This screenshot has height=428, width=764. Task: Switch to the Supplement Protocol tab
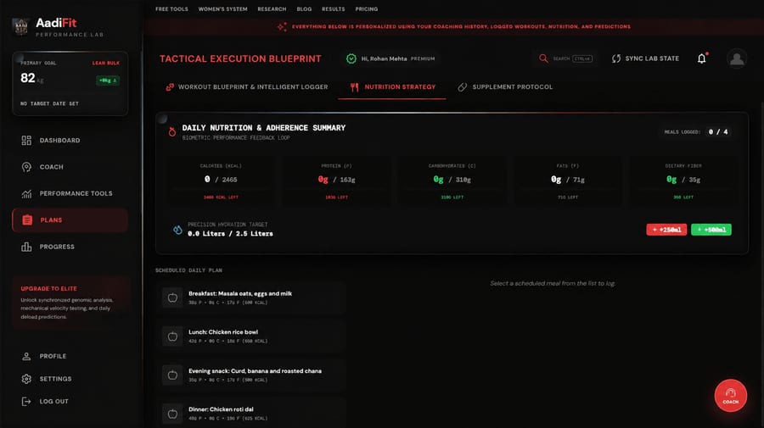tap(505, 87)
